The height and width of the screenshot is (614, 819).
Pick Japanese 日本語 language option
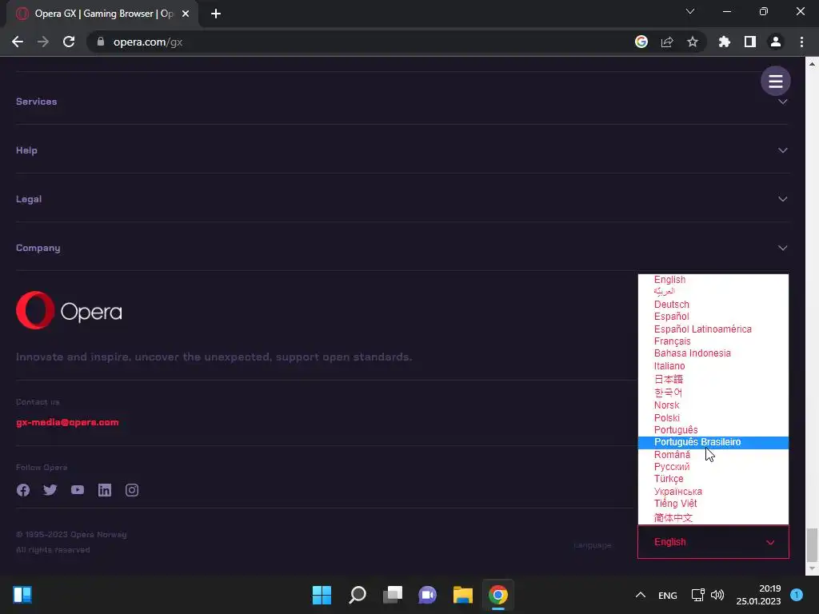[x=713, y=379]
